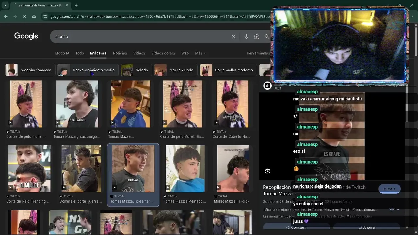Go to browser home page
This screenshot has height=235, width=418.
click(34, 16)
